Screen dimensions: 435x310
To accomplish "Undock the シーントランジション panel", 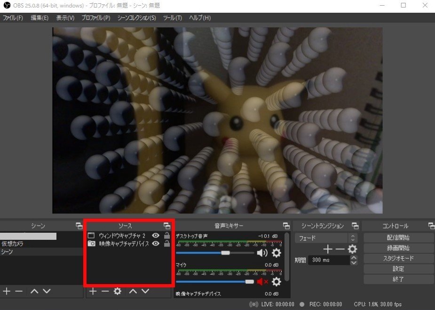I will (355, 226).
